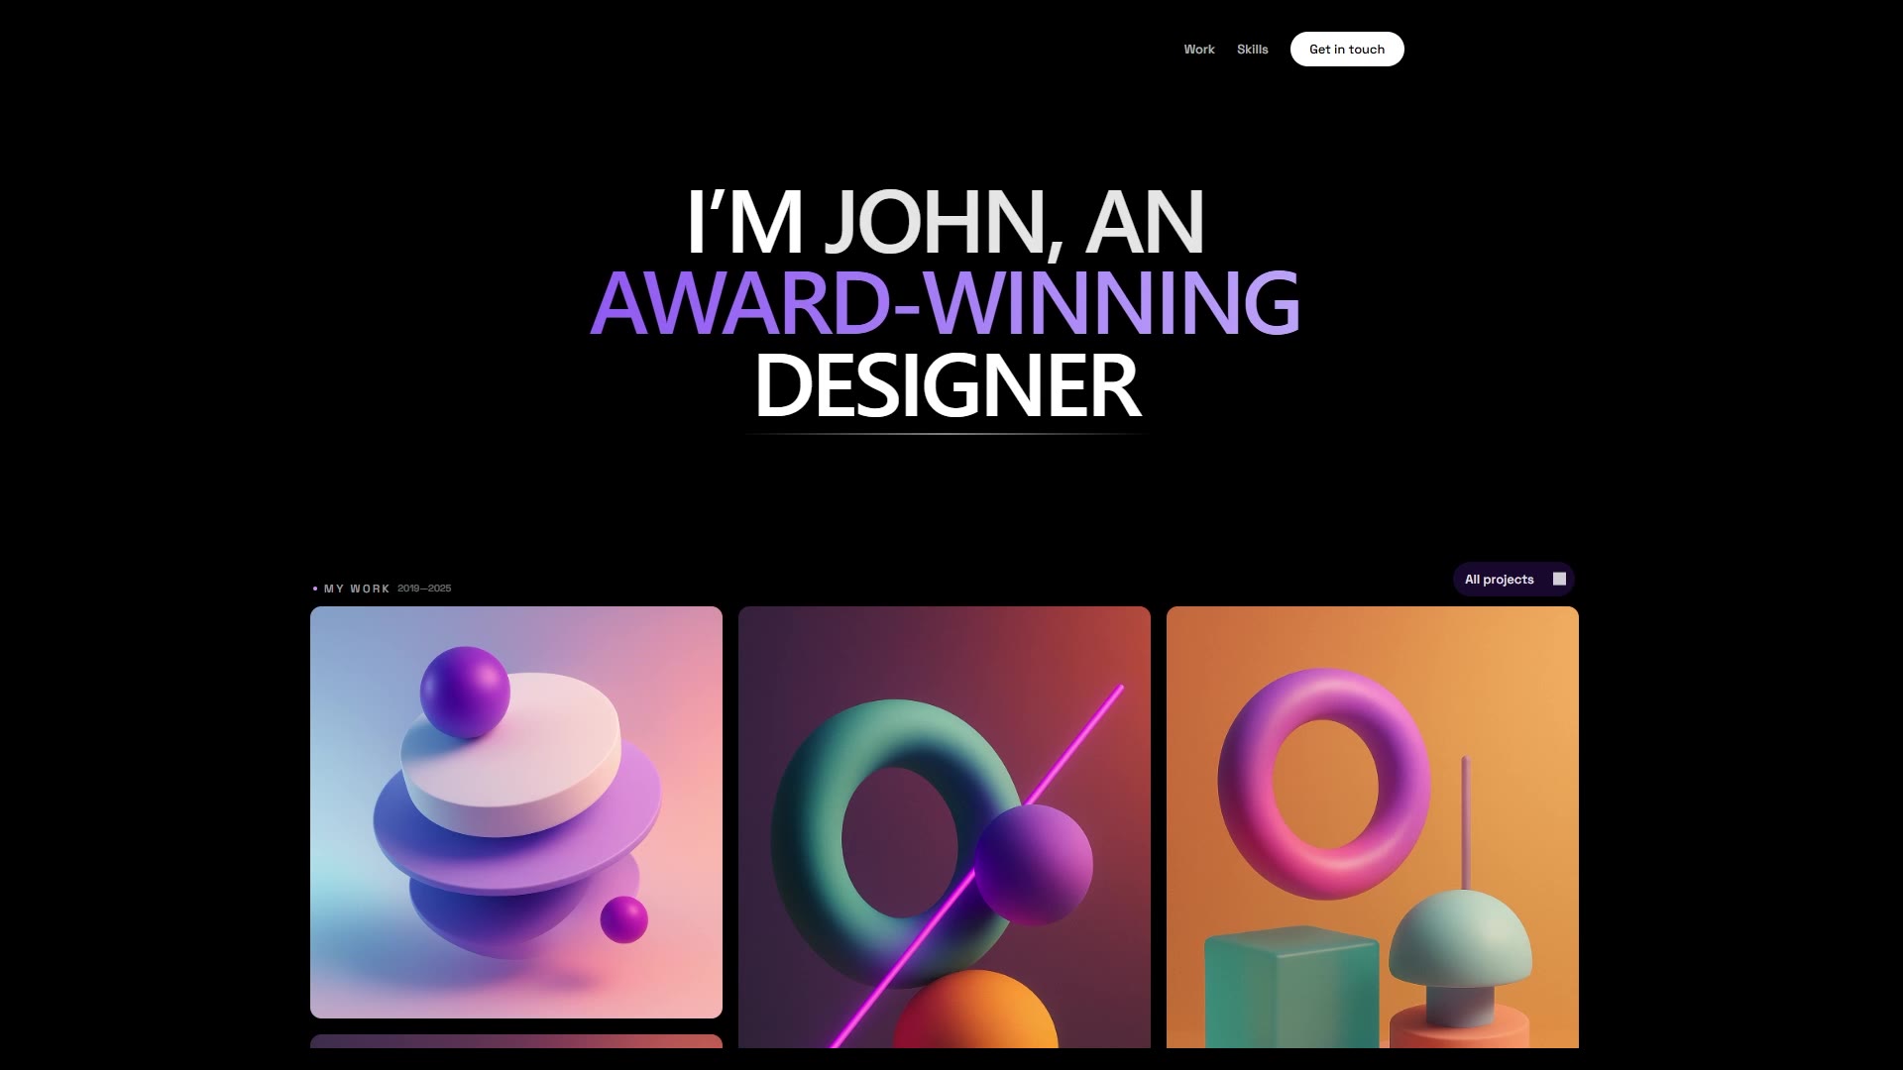Click the green cube in orange artwork
Viewport: 1903px width, 1070px height.
(x=1290, y=986)
